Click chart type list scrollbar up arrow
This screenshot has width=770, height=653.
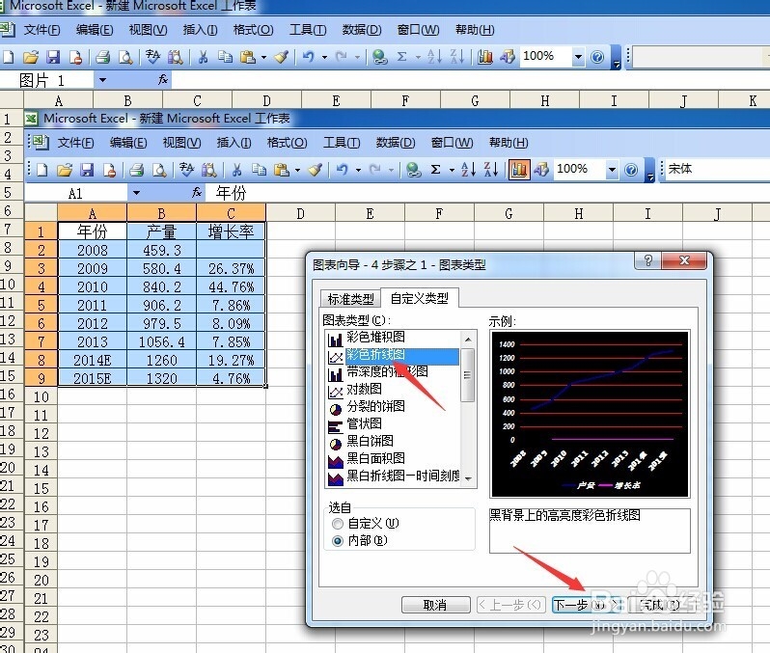468,339
